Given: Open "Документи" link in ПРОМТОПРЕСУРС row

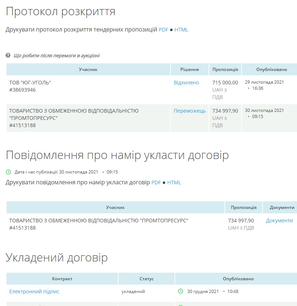Looking at the screenshot, I should click(279, 221).
